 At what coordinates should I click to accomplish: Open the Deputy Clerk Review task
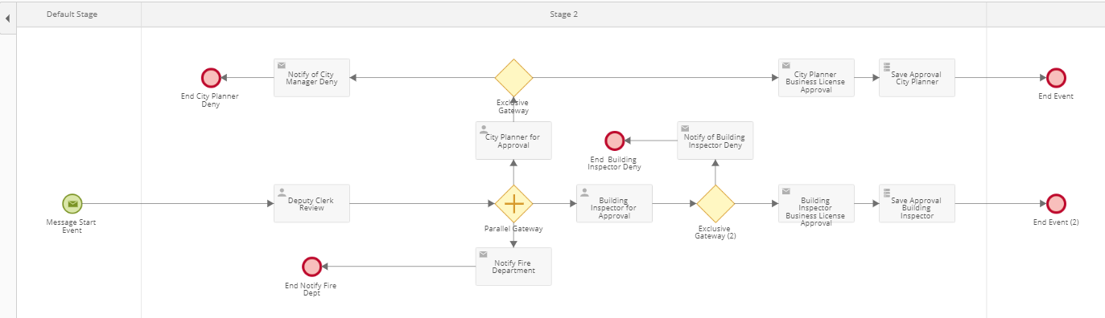[311, 204]
